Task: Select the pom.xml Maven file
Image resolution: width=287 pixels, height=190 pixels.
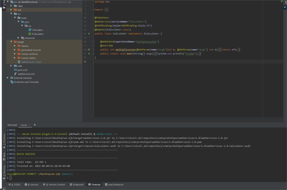Action: [22, 70]
